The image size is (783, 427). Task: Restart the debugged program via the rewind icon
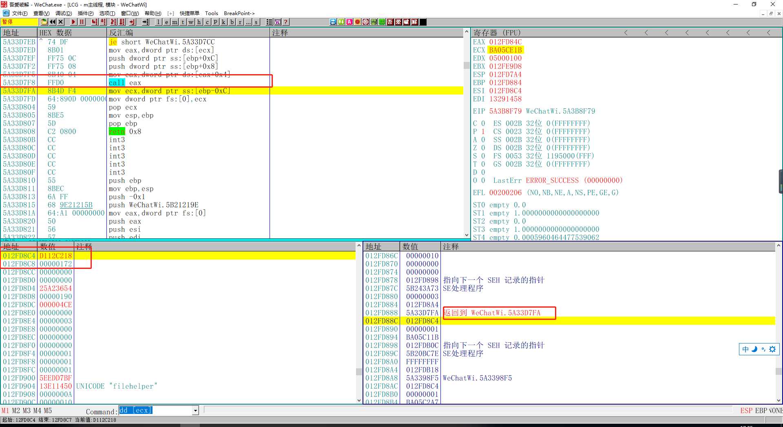pos(53,22)
